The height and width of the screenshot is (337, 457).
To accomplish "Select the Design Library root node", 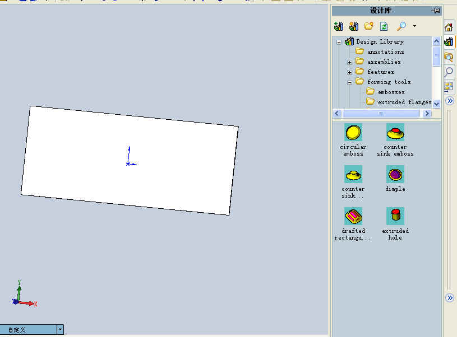I will (x=380, y=41).
